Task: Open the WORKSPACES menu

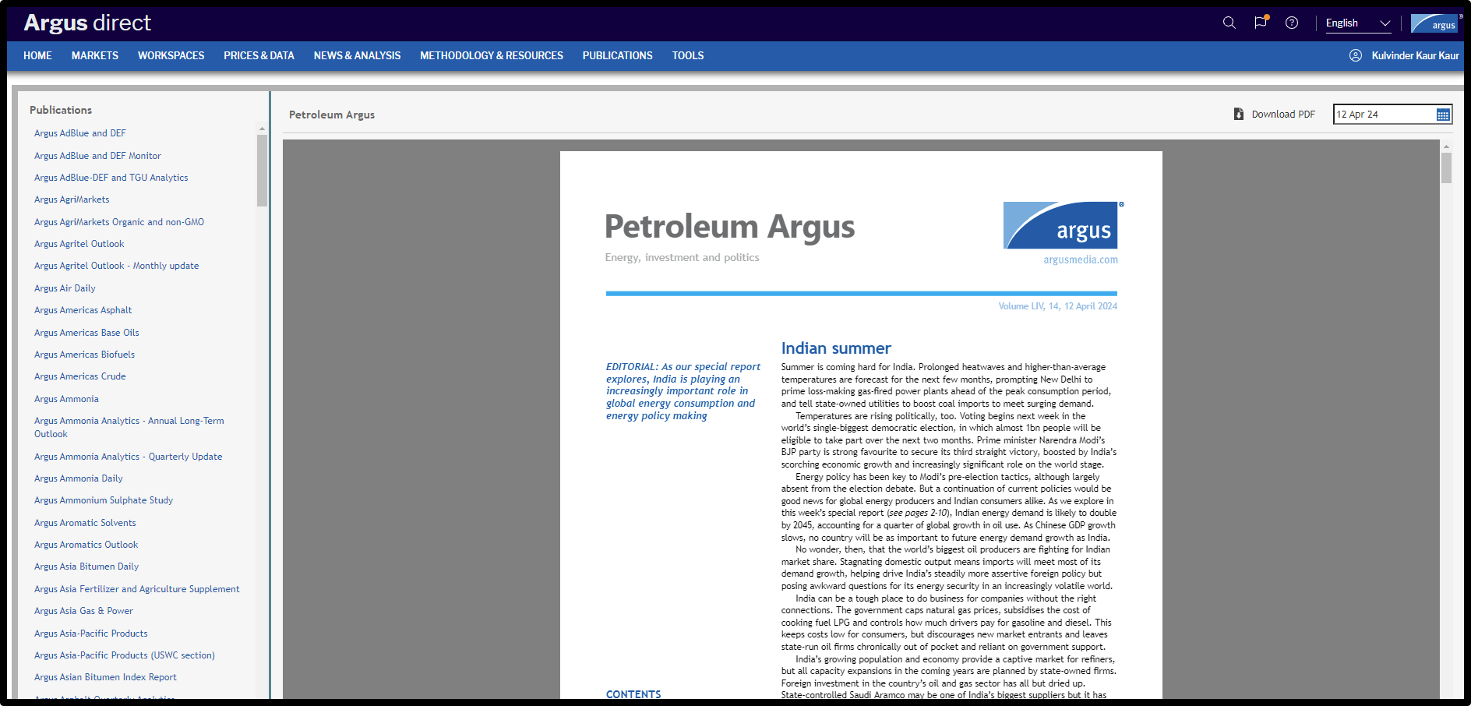Action: click(171, 55)
